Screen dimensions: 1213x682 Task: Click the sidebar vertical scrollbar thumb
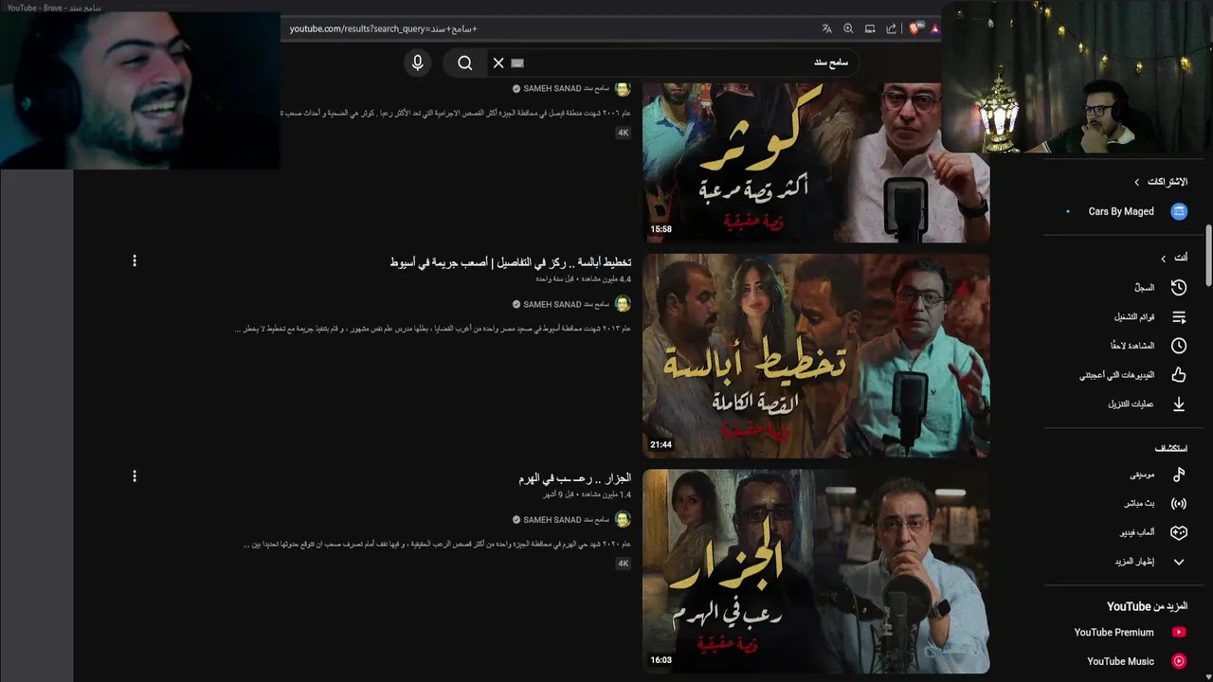(x=1208, y=254)
